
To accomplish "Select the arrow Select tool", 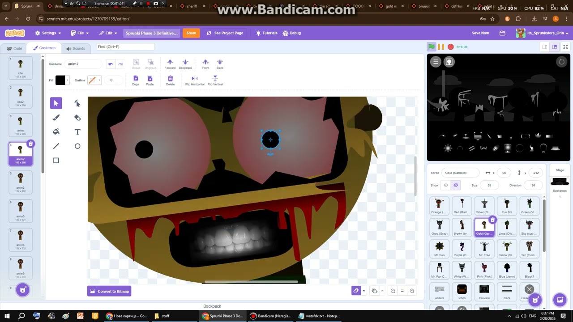I will (x=56, y=103).
